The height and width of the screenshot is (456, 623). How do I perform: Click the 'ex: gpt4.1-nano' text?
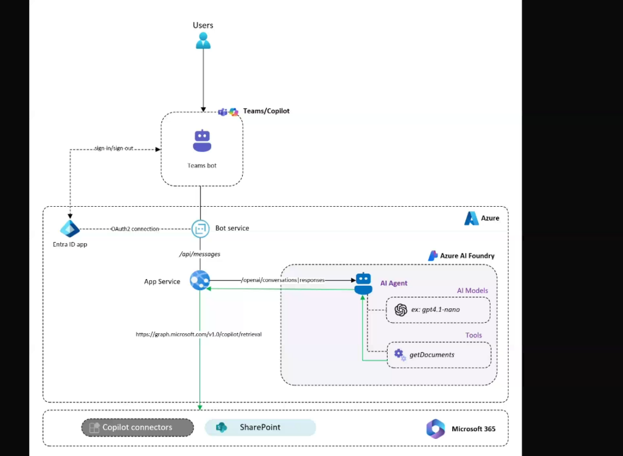pyautogui.click(x=436, y=309)
